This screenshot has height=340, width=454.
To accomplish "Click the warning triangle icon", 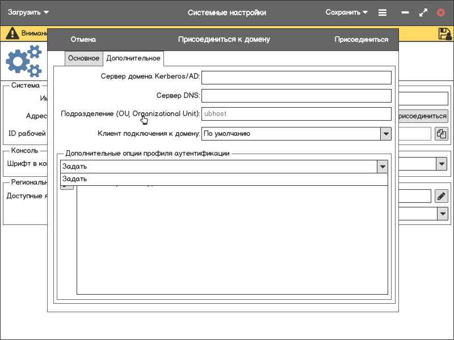I will coord(12,33).
